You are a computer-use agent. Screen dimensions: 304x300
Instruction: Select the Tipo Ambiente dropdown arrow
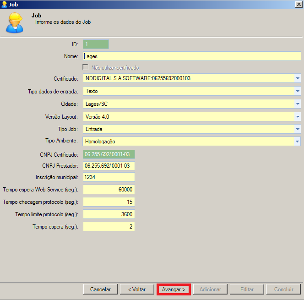coord(297,142)
